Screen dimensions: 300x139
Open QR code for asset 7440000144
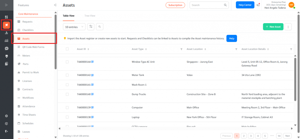[93, 62]
